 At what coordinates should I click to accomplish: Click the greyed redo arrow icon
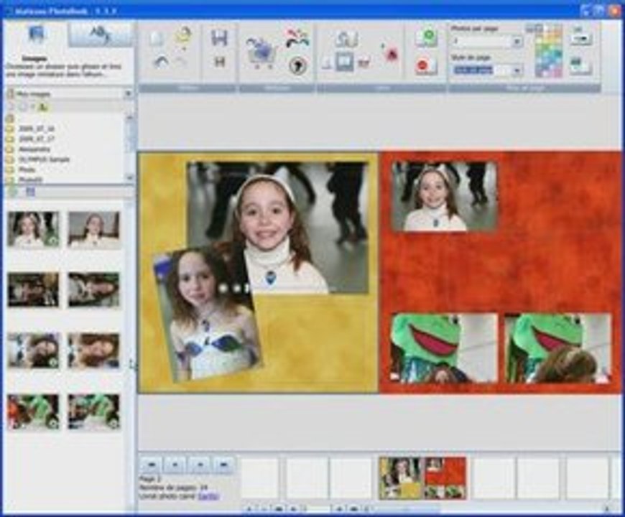point(181,62)
